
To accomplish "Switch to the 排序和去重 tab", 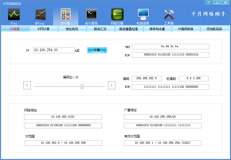I will (x=158, y=29).
